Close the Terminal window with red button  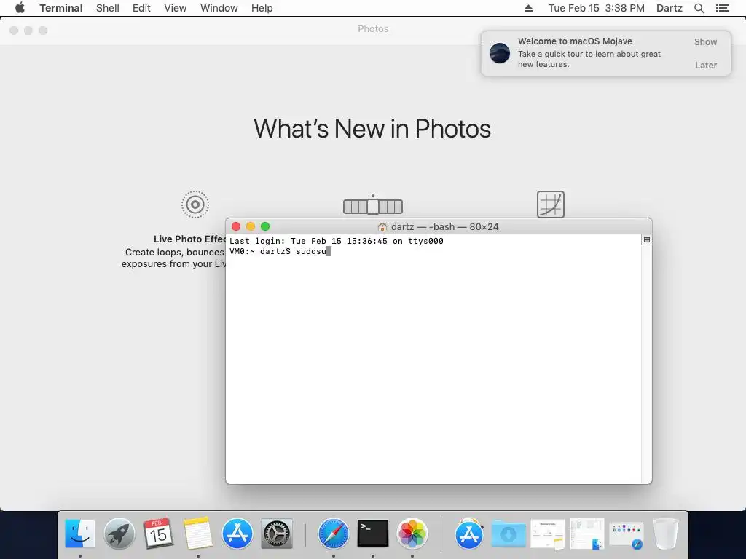[236, 226]
